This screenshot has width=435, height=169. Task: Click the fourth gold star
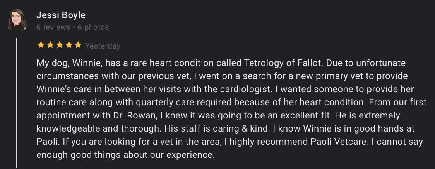click(x=69, y=45)
